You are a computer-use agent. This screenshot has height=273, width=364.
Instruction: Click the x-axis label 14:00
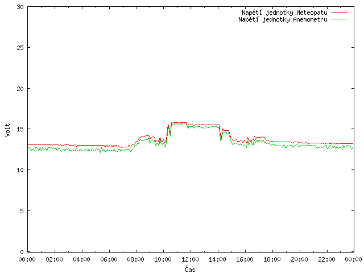point(217,259)
